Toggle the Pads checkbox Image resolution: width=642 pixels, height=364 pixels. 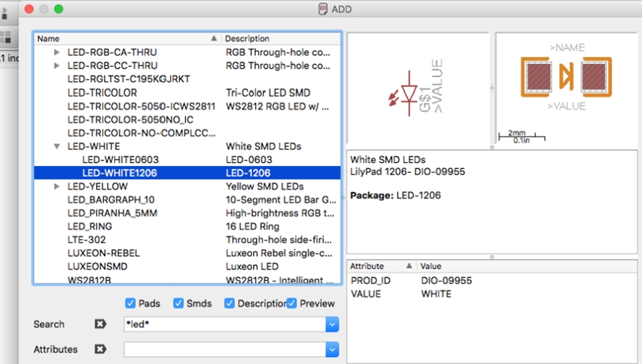130,303
